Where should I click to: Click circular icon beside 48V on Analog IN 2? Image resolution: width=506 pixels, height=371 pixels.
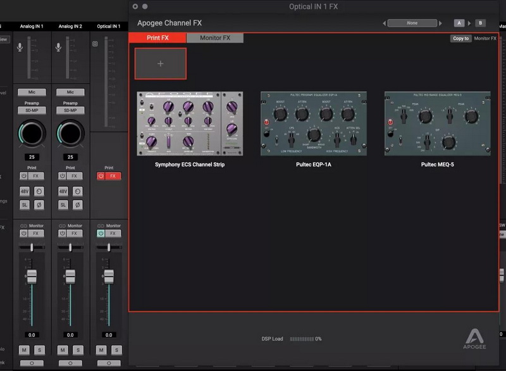77,191
